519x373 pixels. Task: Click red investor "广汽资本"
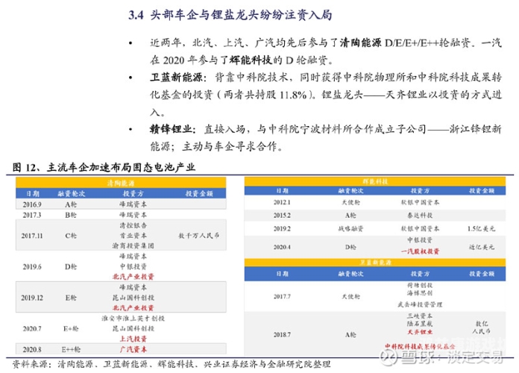pyautogui.click(x=133, y=349)
